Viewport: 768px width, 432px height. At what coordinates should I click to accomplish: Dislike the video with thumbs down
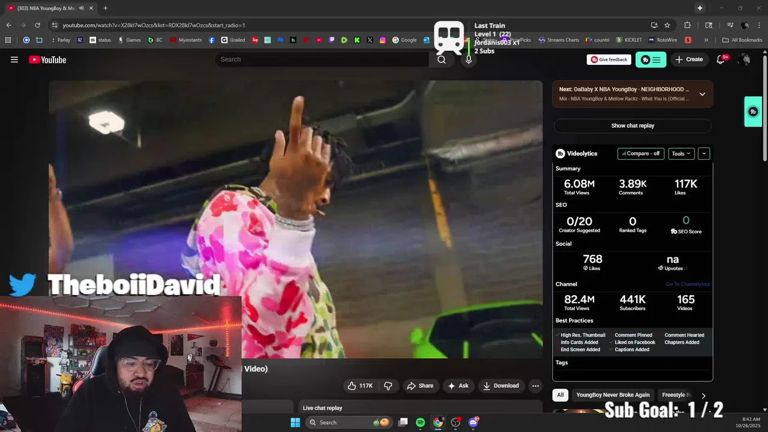[388, 386]
